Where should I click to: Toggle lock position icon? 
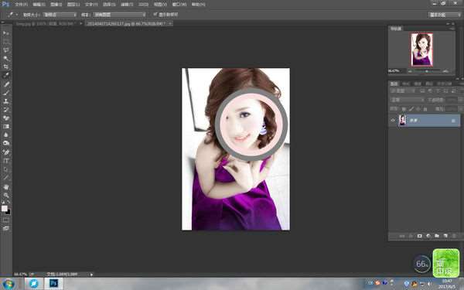click(418, 109)
